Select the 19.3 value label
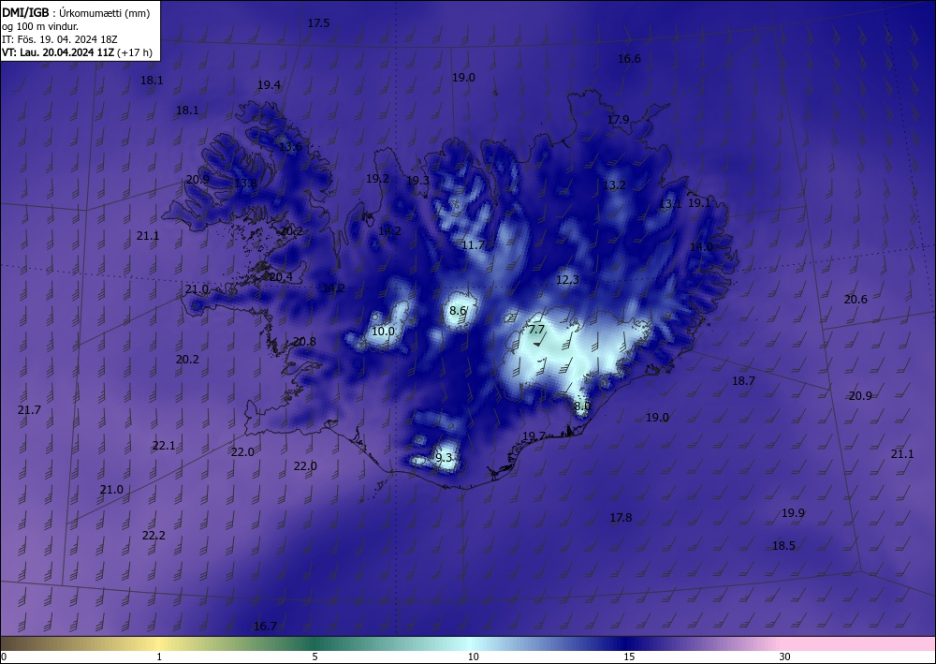 click(417, 181)
